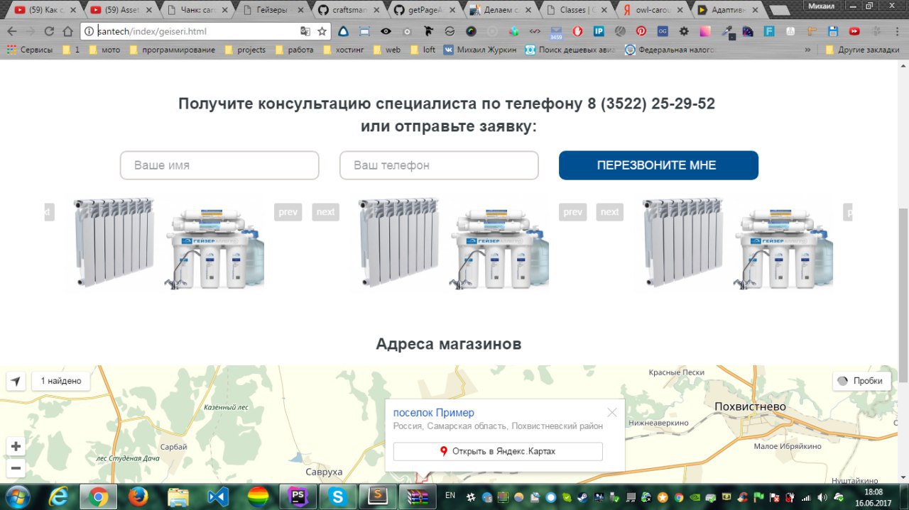Click the map geolocation arrow button

tap(16, 381)
